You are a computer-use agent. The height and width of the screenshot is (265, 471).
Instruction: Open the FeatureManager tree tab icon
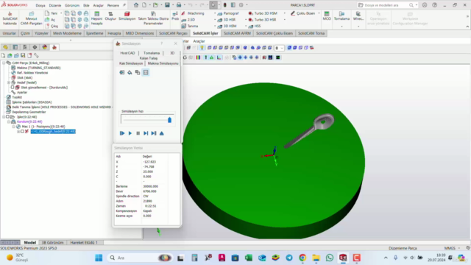6,47
